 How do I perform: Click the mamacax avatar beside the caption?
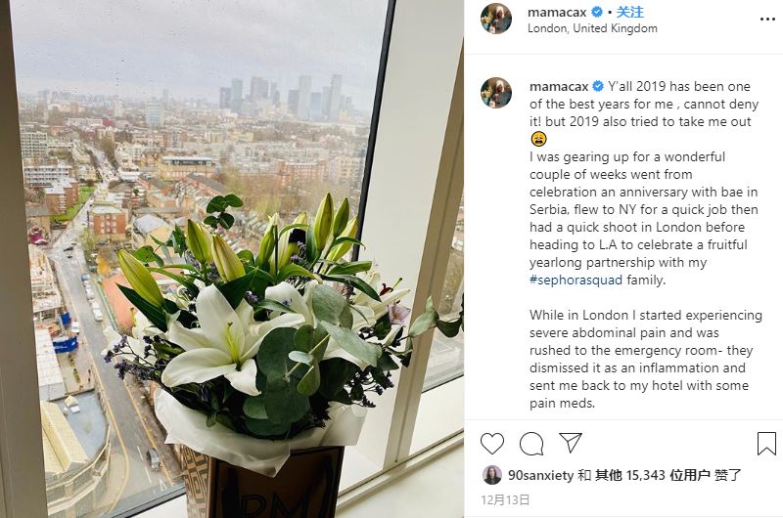tap(496, 93)
